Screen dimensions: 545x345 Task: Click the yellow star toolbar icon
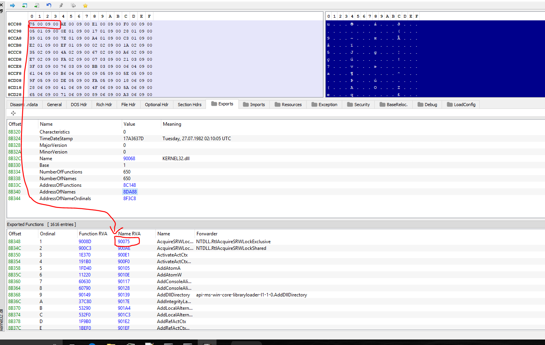pyautogui.click(x=85, y=5)
